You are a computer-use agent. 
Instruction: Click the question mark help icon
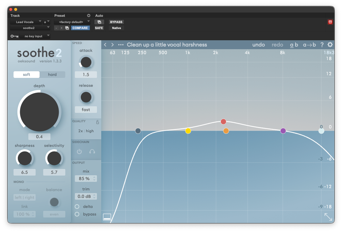322,45
